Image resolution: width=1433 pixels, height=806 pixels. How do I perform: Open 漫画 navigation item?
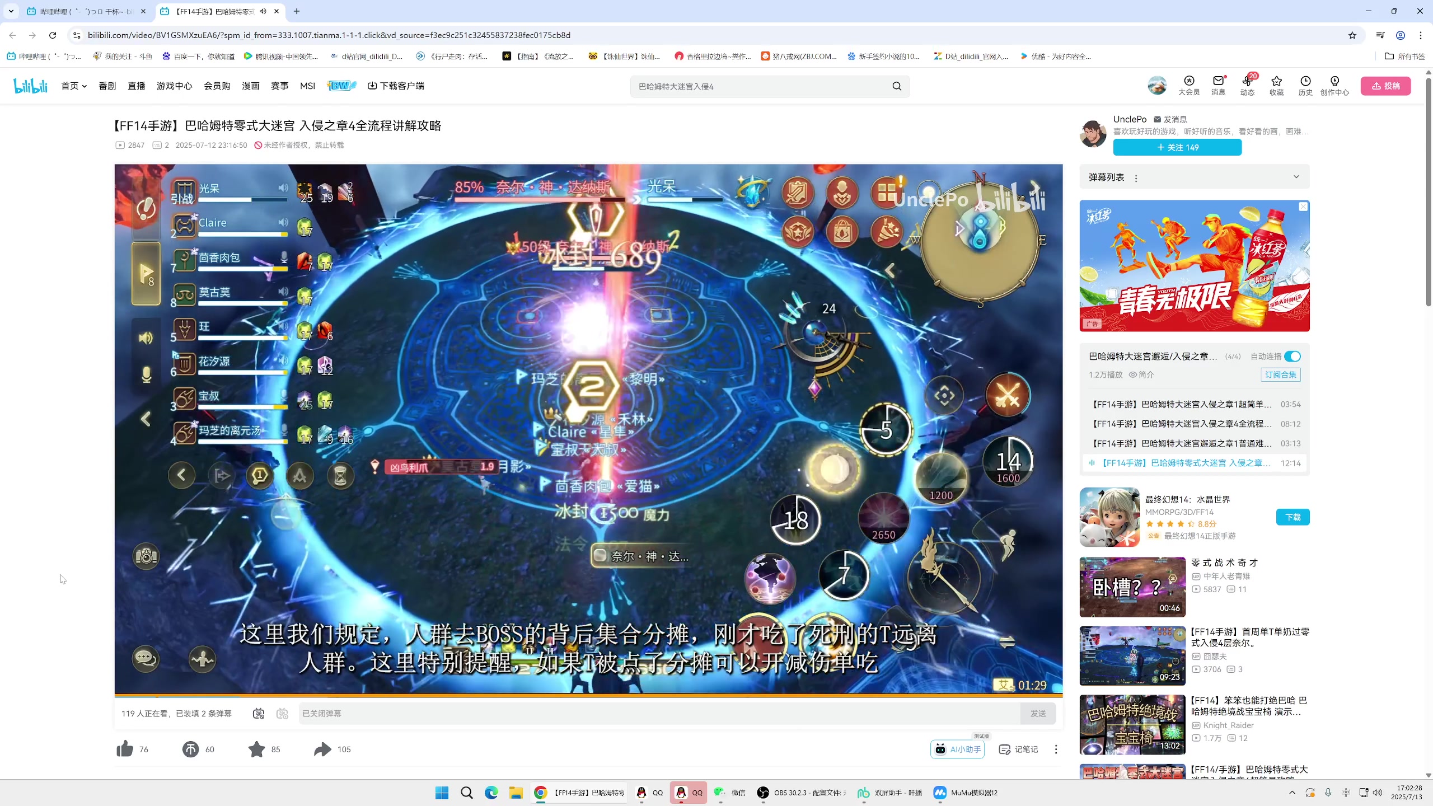pyautogui.click(x=250, y=86)
